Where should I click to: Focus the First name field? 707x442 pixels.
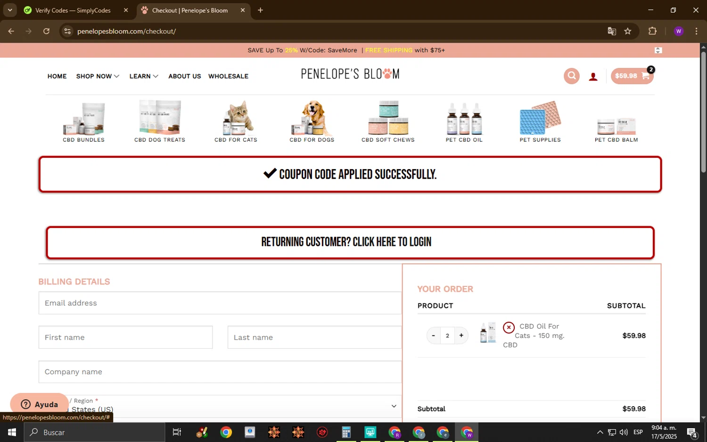[125, 337]
